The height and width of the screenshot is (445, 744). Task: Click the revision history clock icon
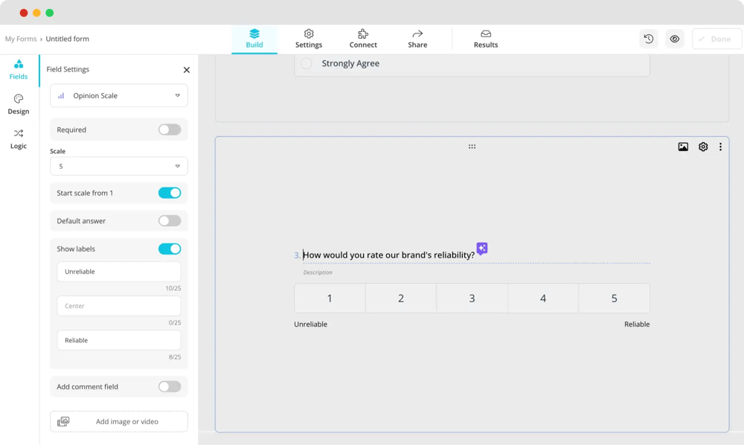pyautogui.click(x=649, y=39)
